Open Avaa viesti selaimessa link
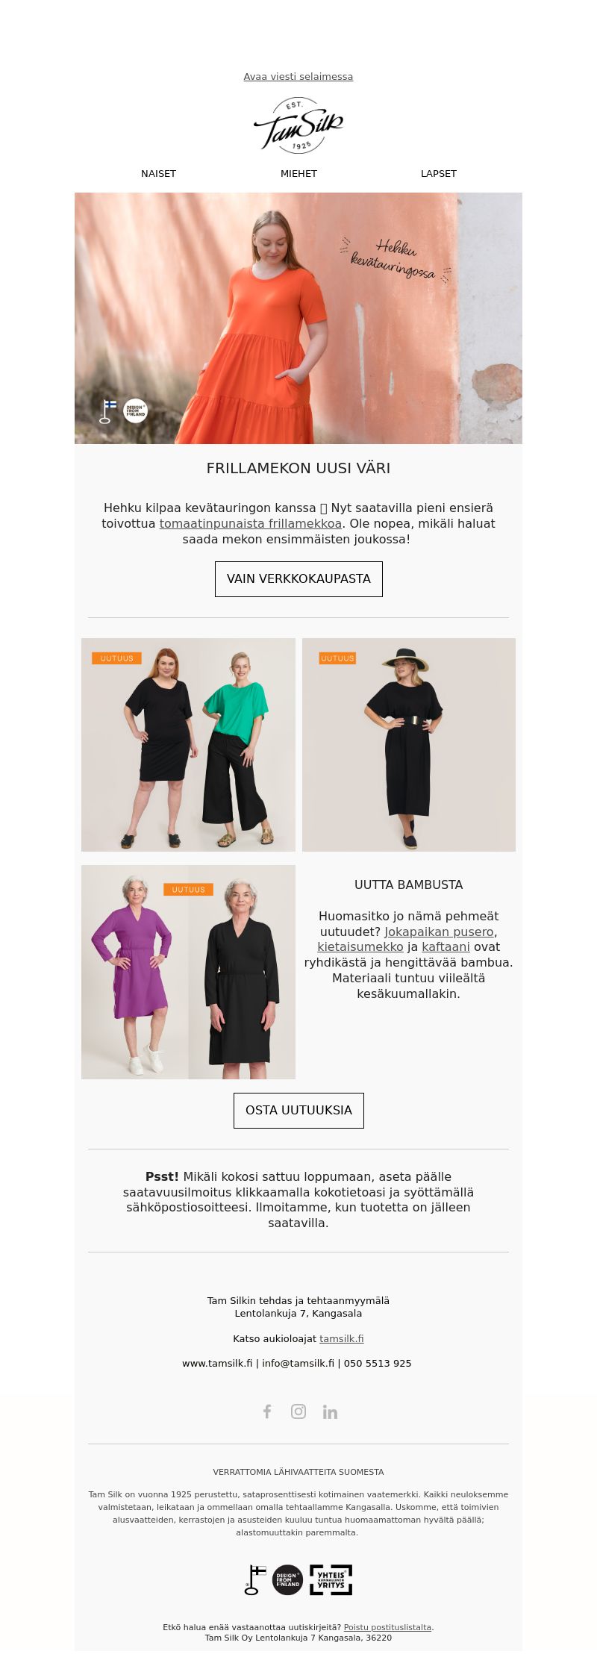597x1666 pixels. 298,76
